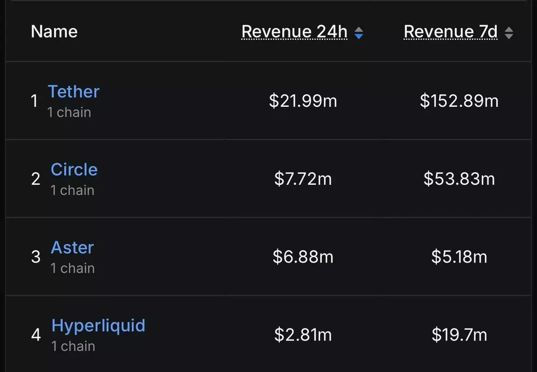
Task: Select Tether's $152.89m 7d revenue value
Action: (x=459, y=101)
